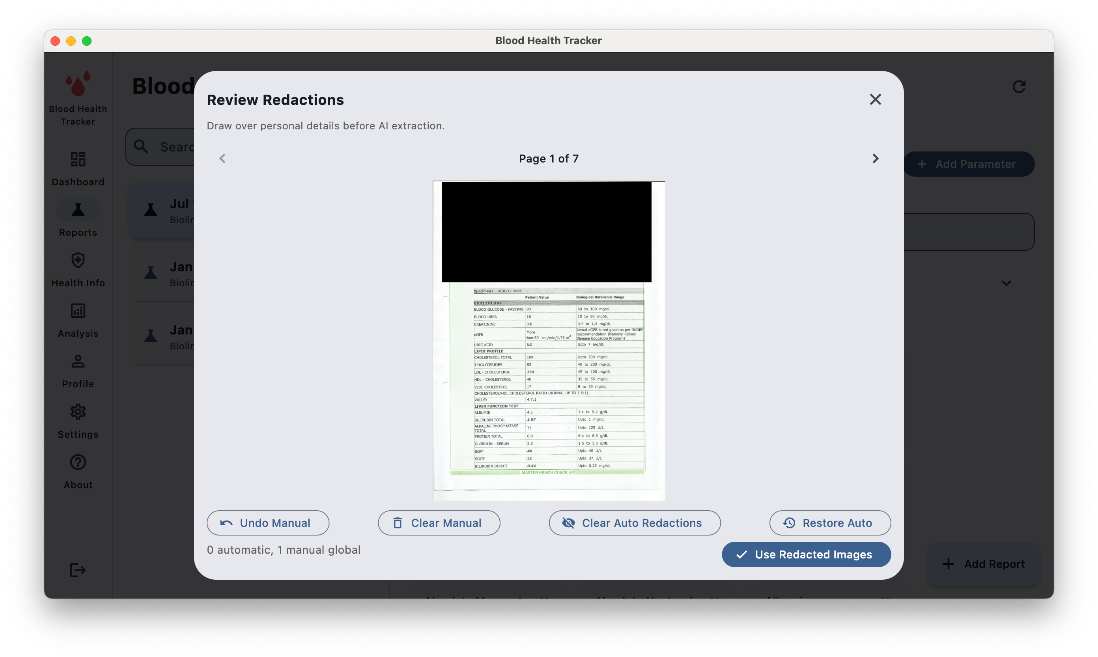Click the undo arrow icon in Undo Manual
Screen dimensions: 1098x657
(227, 523)
